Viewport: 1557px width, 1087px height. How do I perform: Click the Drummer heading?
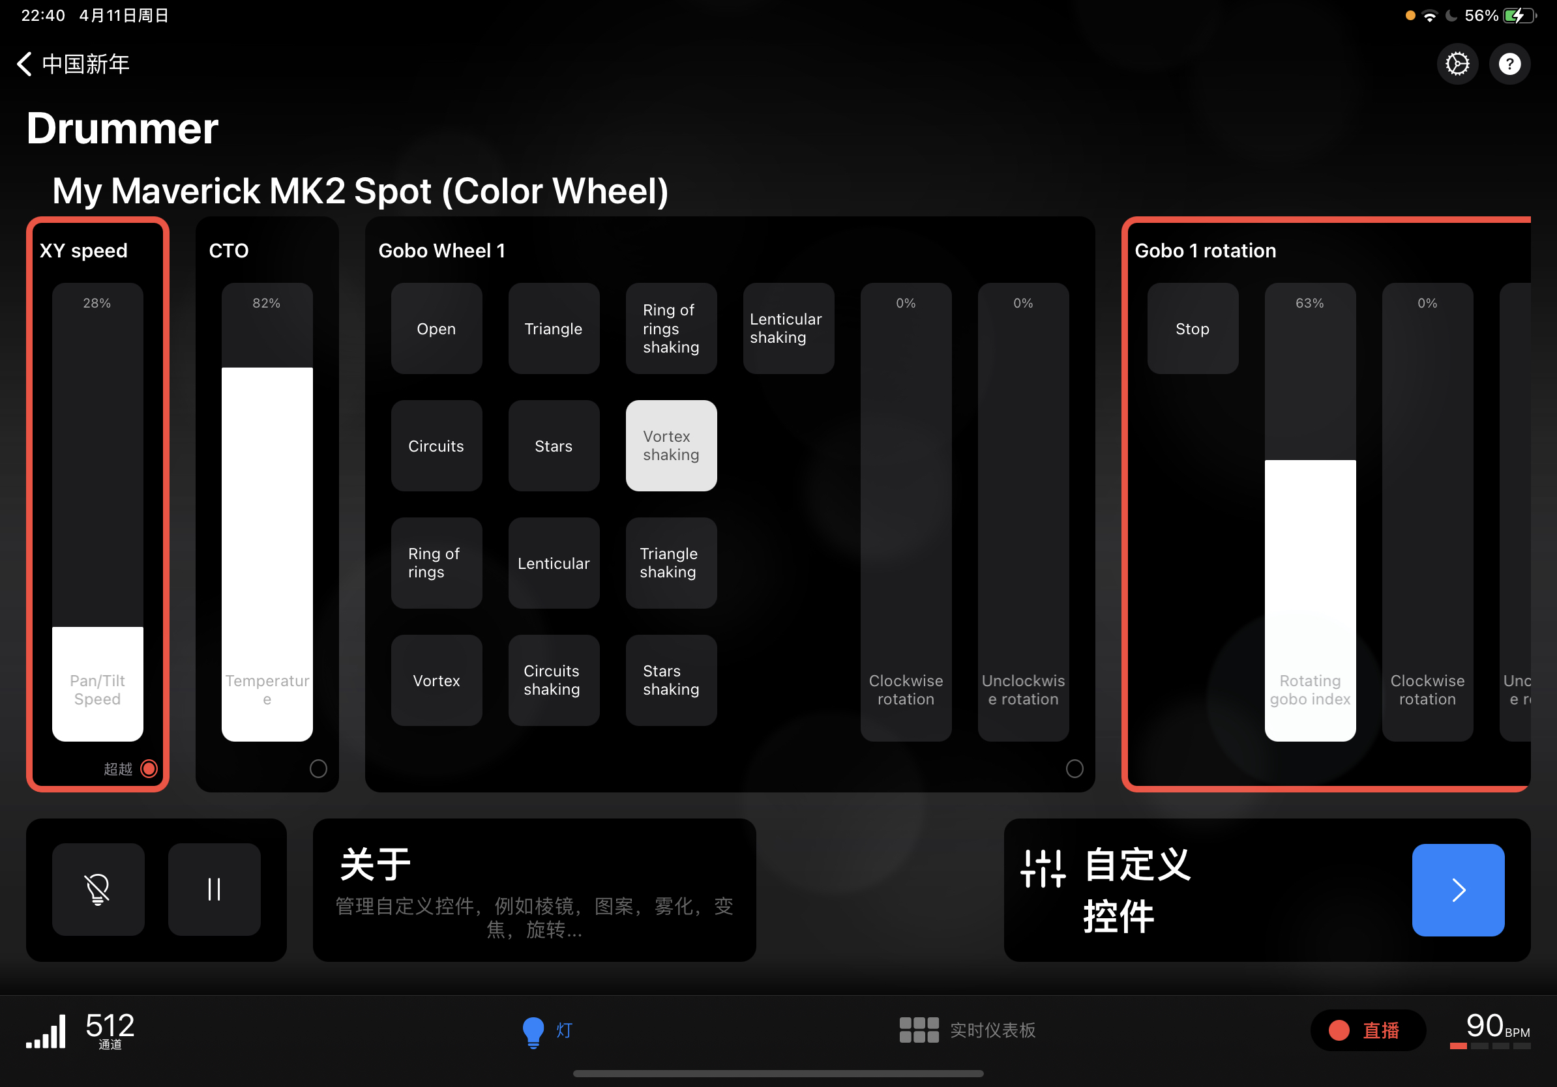click(122, 128)
